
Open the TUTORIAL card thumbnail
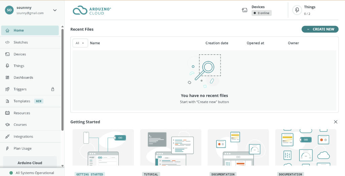point(171,147)
